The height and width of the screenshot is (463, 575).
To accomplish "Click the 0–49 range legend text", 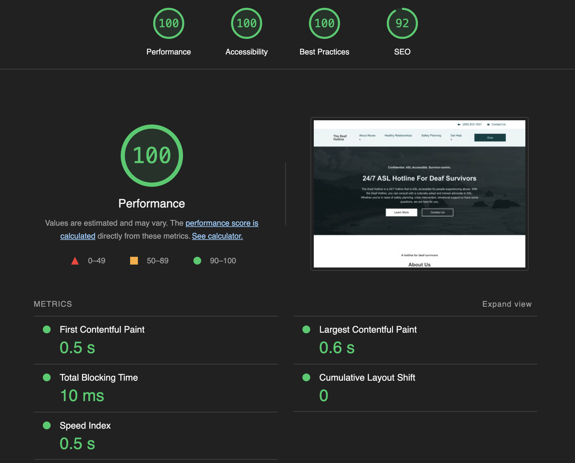I will point(97,261).
